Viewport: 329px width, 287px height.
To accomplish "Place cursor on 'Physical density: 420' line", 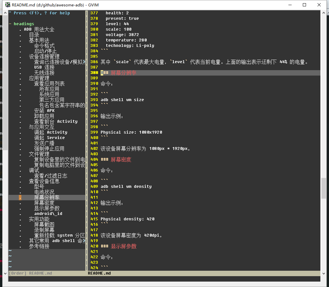I will click(127, 219).
